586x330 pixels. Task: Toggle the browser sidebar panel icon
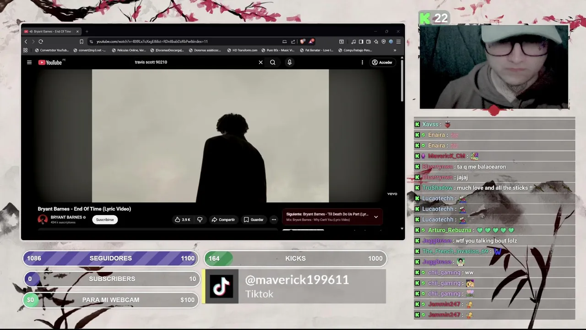coord(361,41)
